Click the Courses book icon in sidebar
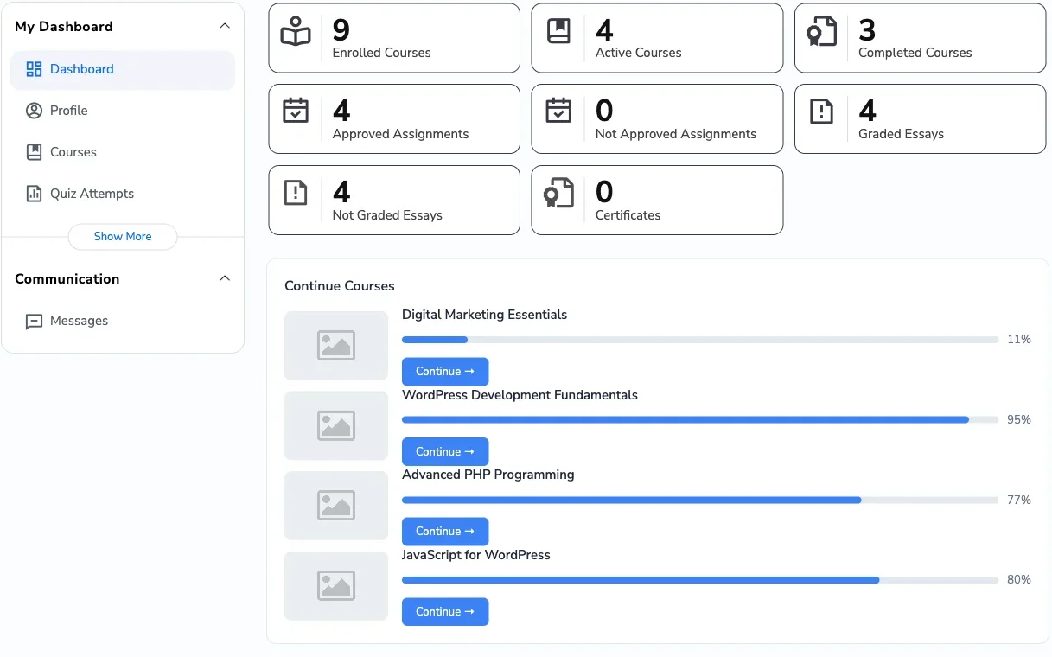This screenshot has height=657, width=1052. (35, 152)
